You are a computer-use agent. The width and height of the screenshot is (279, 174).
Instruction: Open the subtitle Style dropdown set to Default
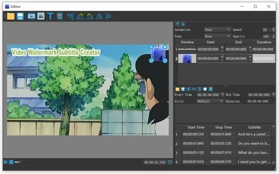tap(210, 101)
